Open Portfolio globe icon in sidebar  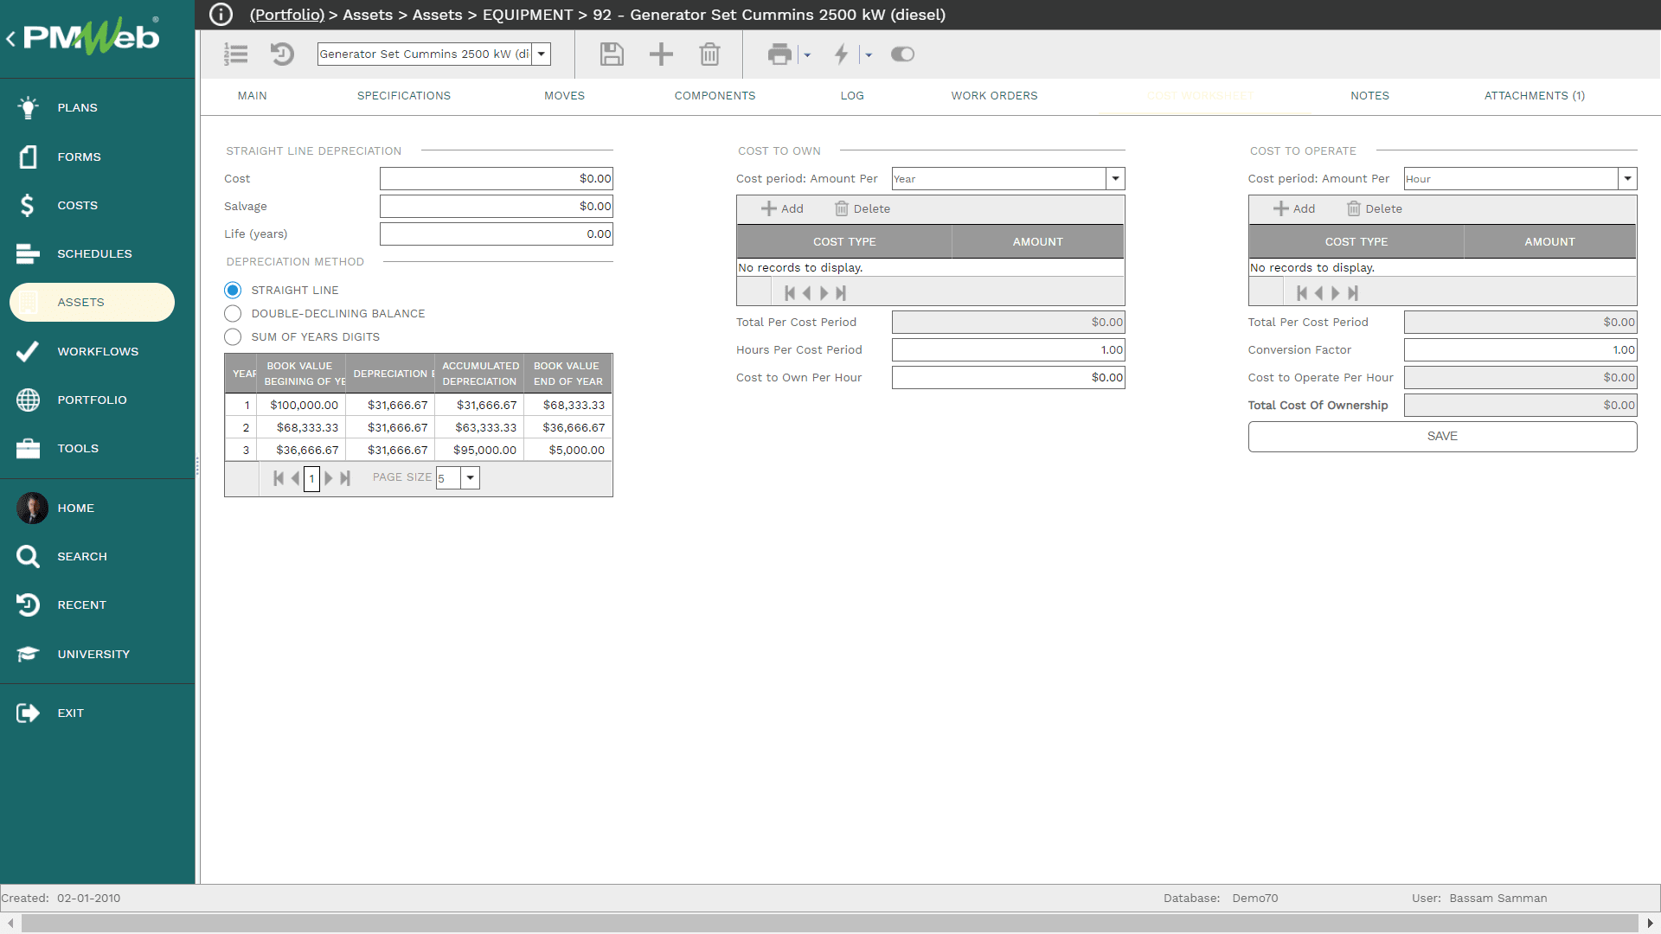[x=28, y=400]
